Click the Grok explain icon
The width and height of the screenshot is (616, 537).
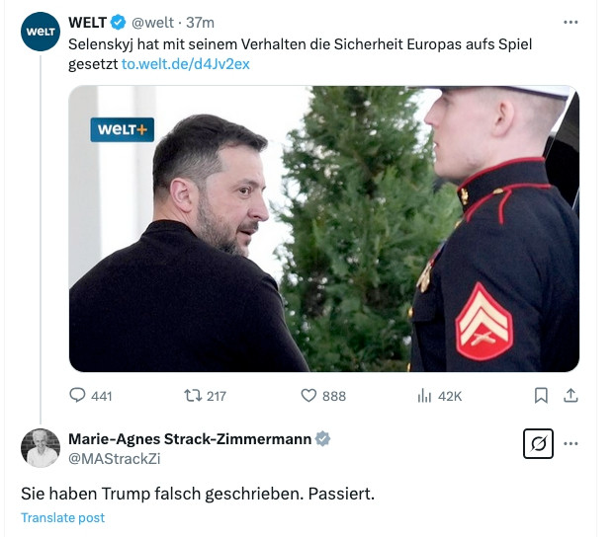pyautogui.click(x=538, y=443)
